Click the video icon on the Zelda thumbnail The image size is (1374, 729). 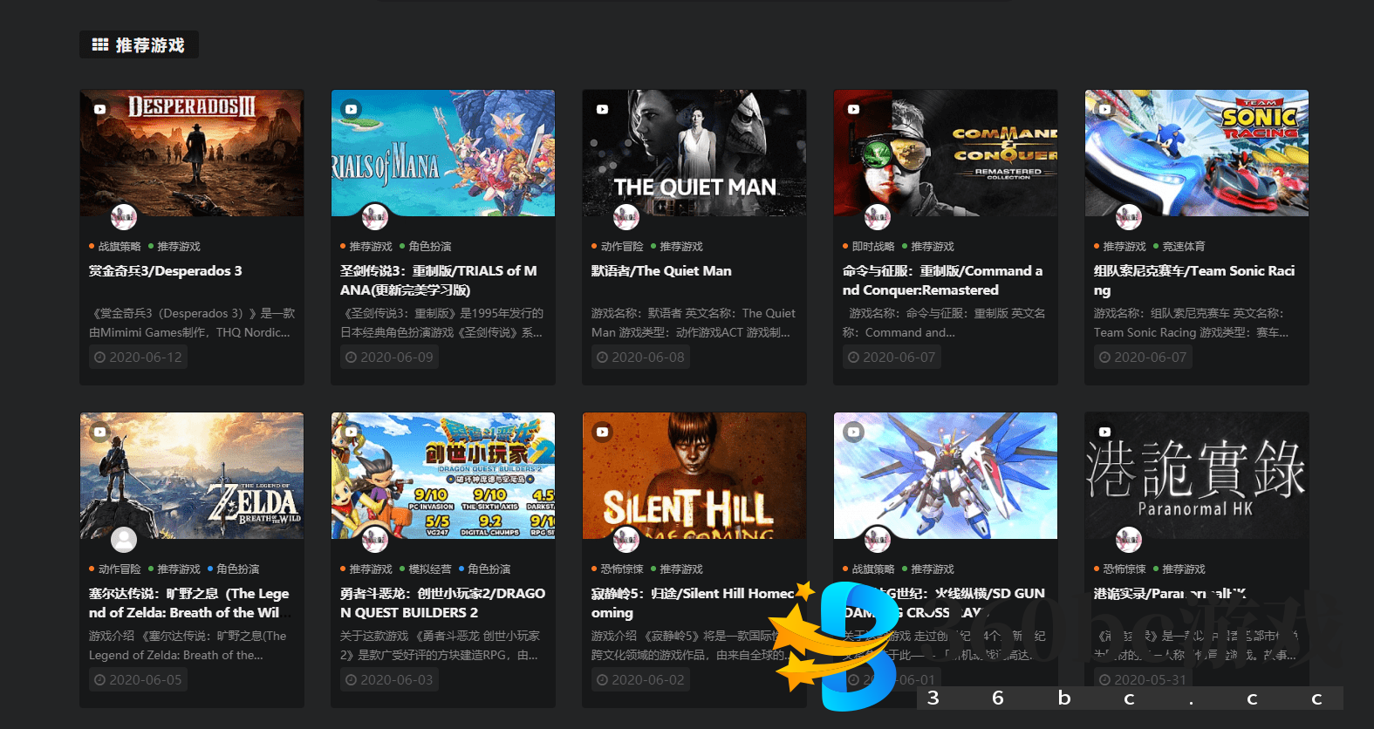click(x=100, y=432)
